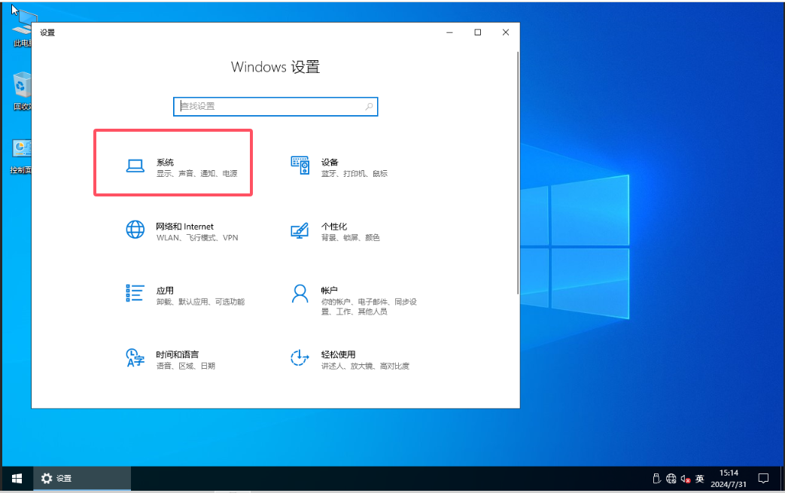Open the 个性化 (Personalization) icon
785x493 pixels.
pos(300,230)
